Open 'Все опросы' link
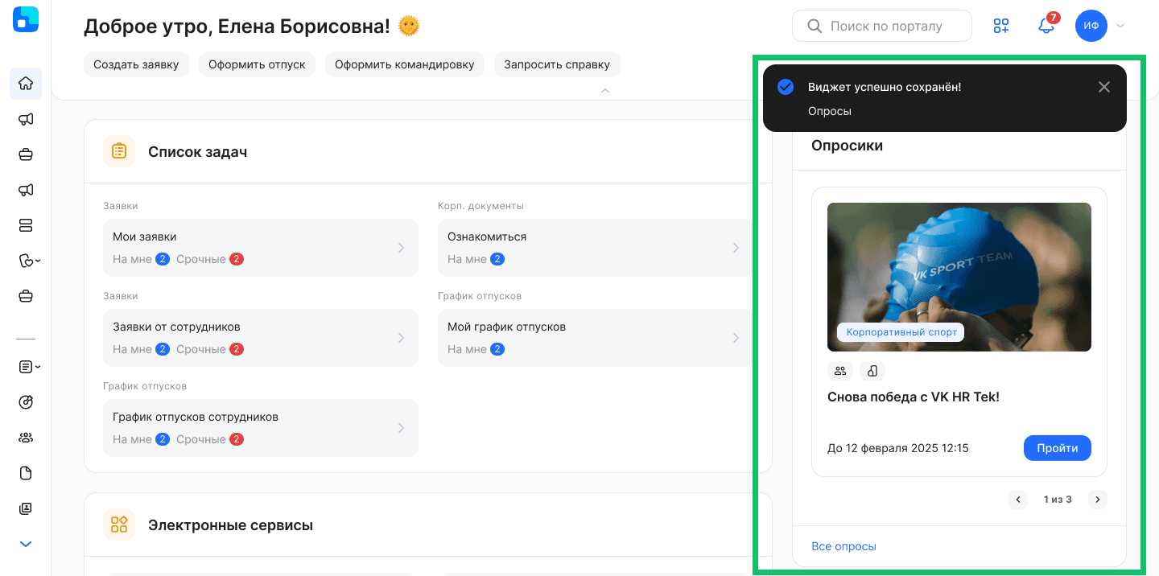 843,546
